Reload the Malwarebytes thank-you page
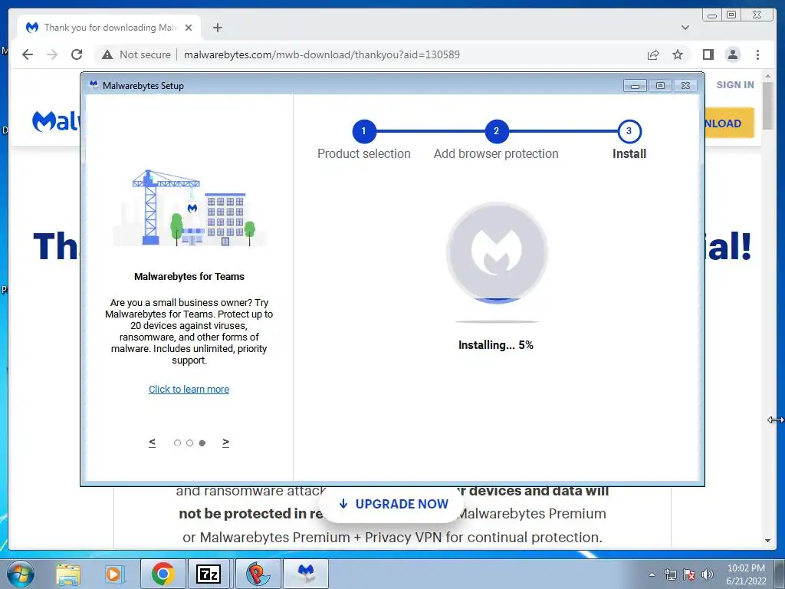This screenshot has width=785, height=589. pyautogui.click(x=77, y=54)
